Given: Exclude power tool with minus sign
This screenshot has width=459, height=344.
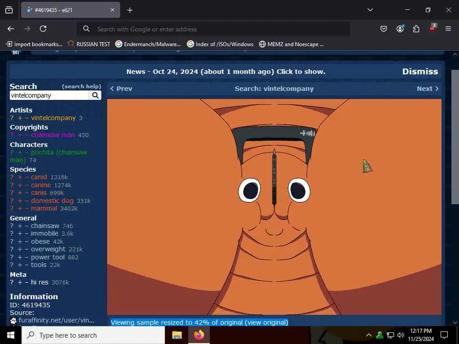Looking at the screenshot, I should click(26, 257).
